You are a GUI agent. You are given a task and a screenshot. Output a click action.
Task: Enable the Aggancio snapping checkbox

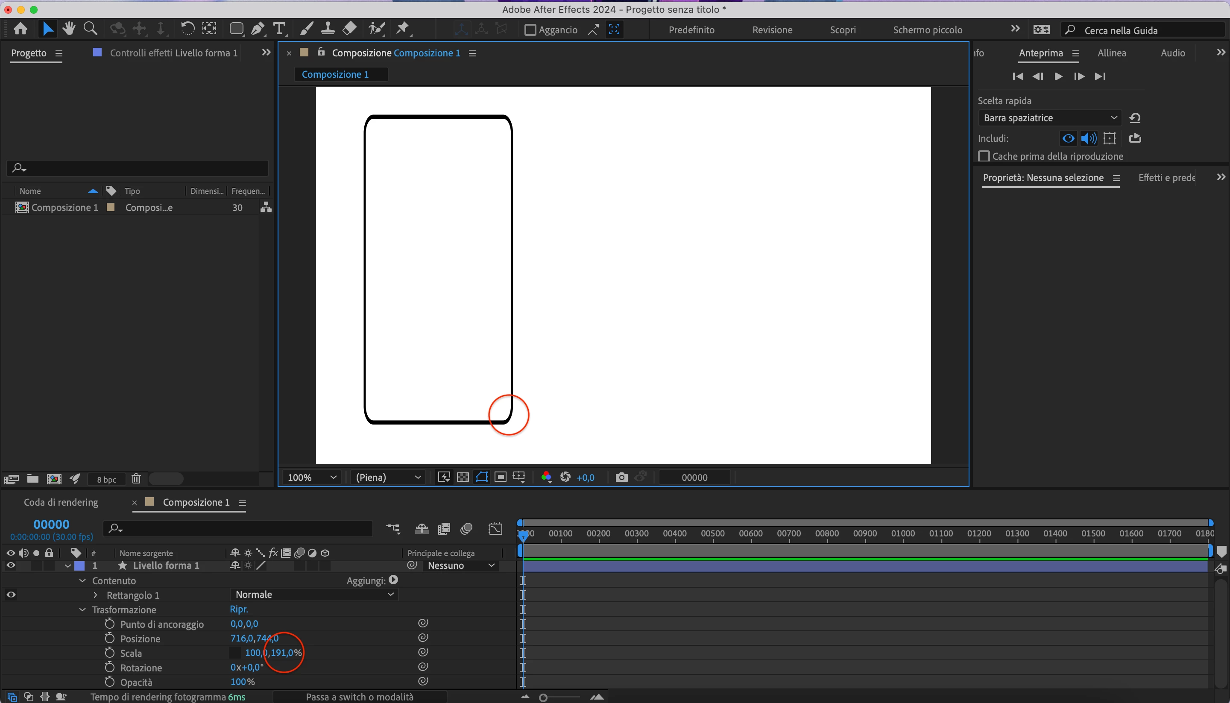[x=530, y=30]
